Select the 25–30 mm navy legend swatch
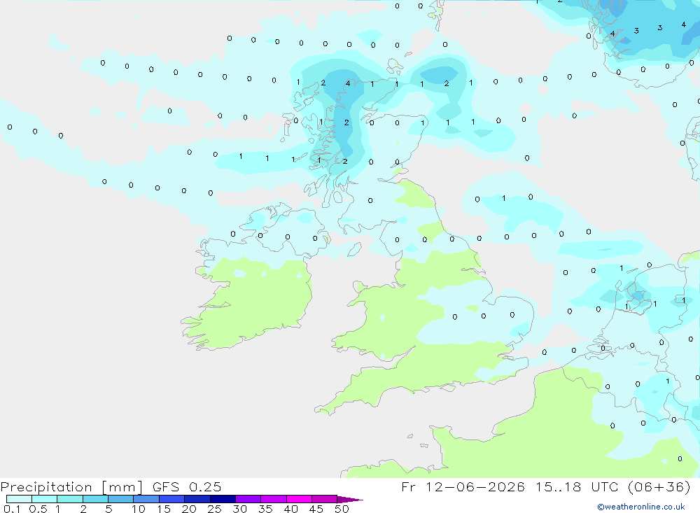This screenshot has height=513, width=700. [223, 499]
